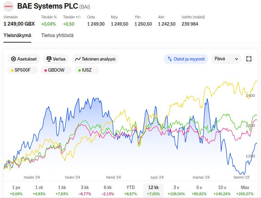Select the 1 kk time range

(x=62, y=190)
